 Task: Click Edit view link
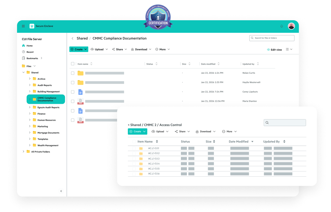(x=274, y=50)
